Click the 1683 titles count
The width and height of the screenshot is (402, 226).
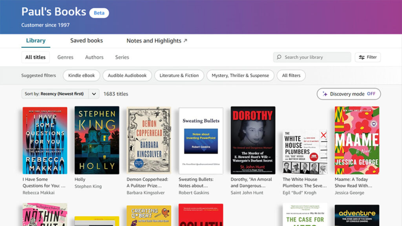(116, 94)
